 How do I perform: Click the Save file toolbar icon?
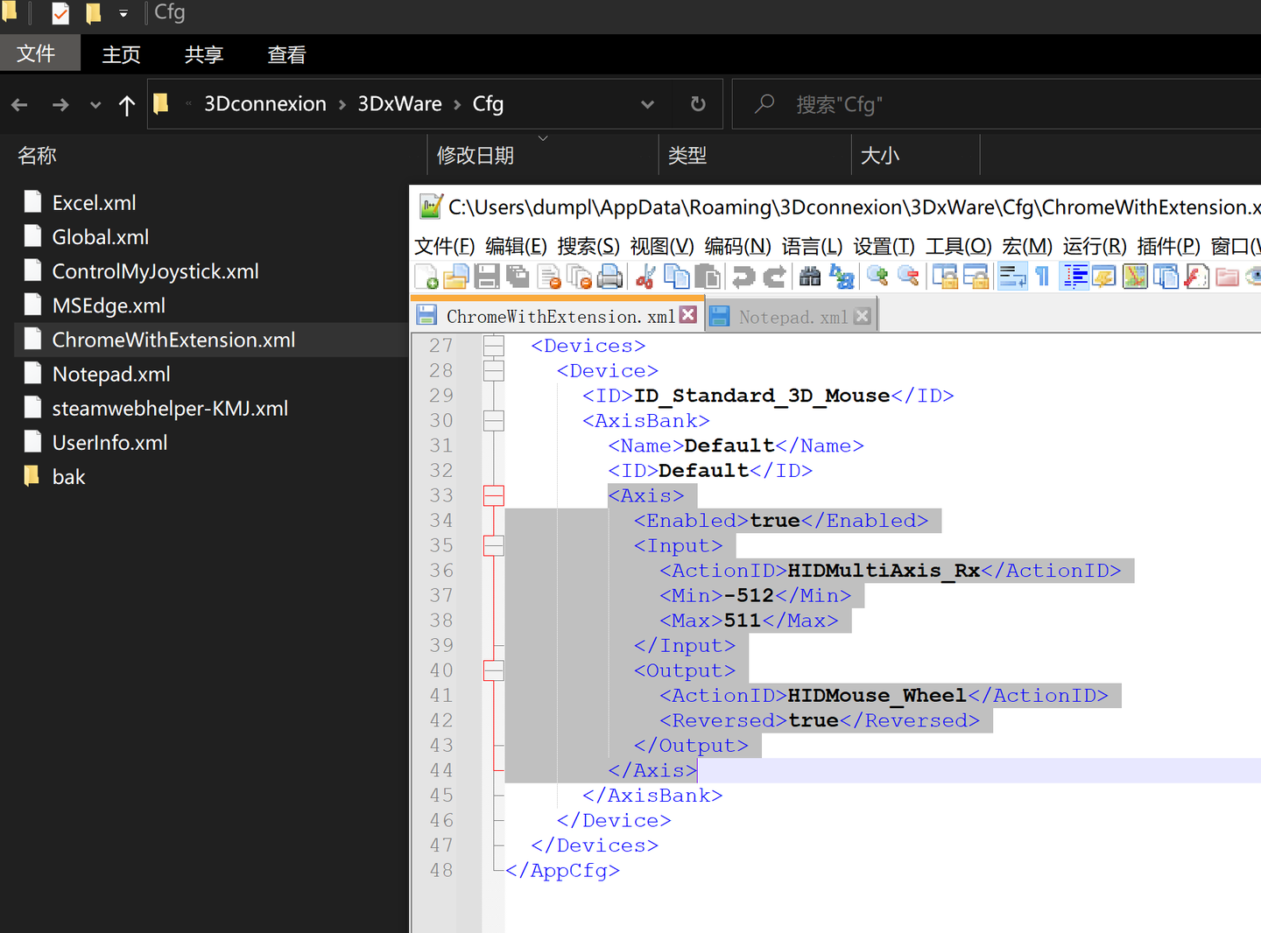(x=487, y=277)
